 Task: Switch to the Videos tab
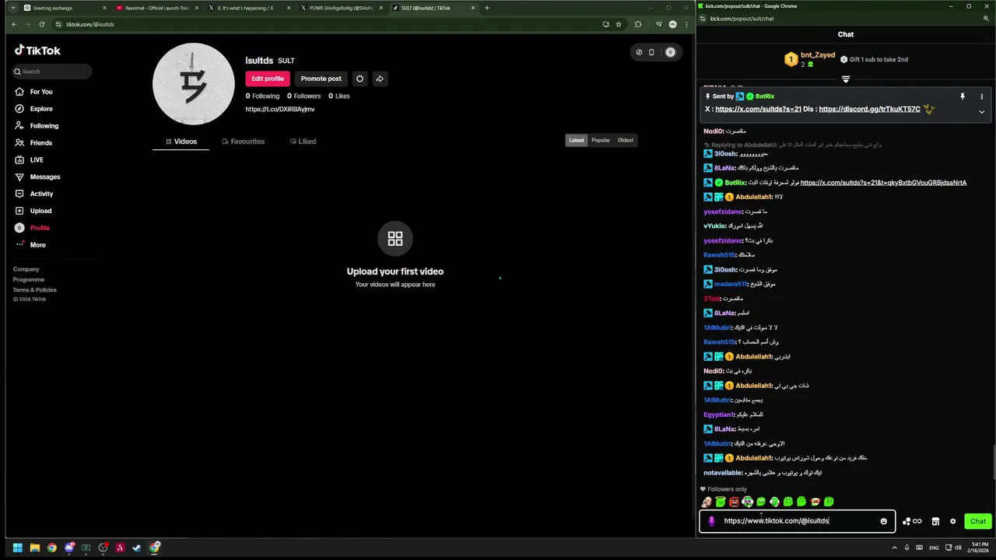pos(181,142)
